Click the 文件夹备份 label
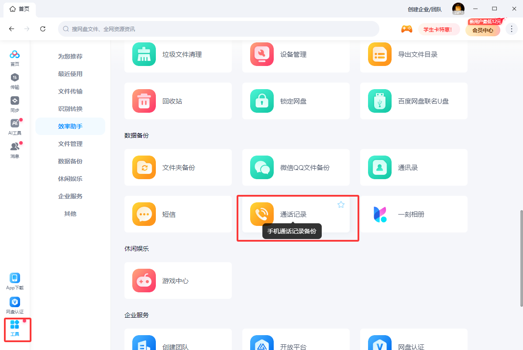523x350 pixels. (179, 168)
